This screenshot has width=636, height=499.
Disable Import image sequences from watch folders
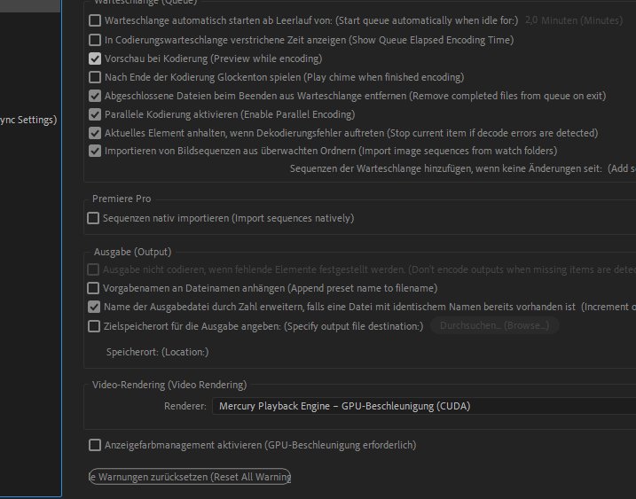click(95, 152)
